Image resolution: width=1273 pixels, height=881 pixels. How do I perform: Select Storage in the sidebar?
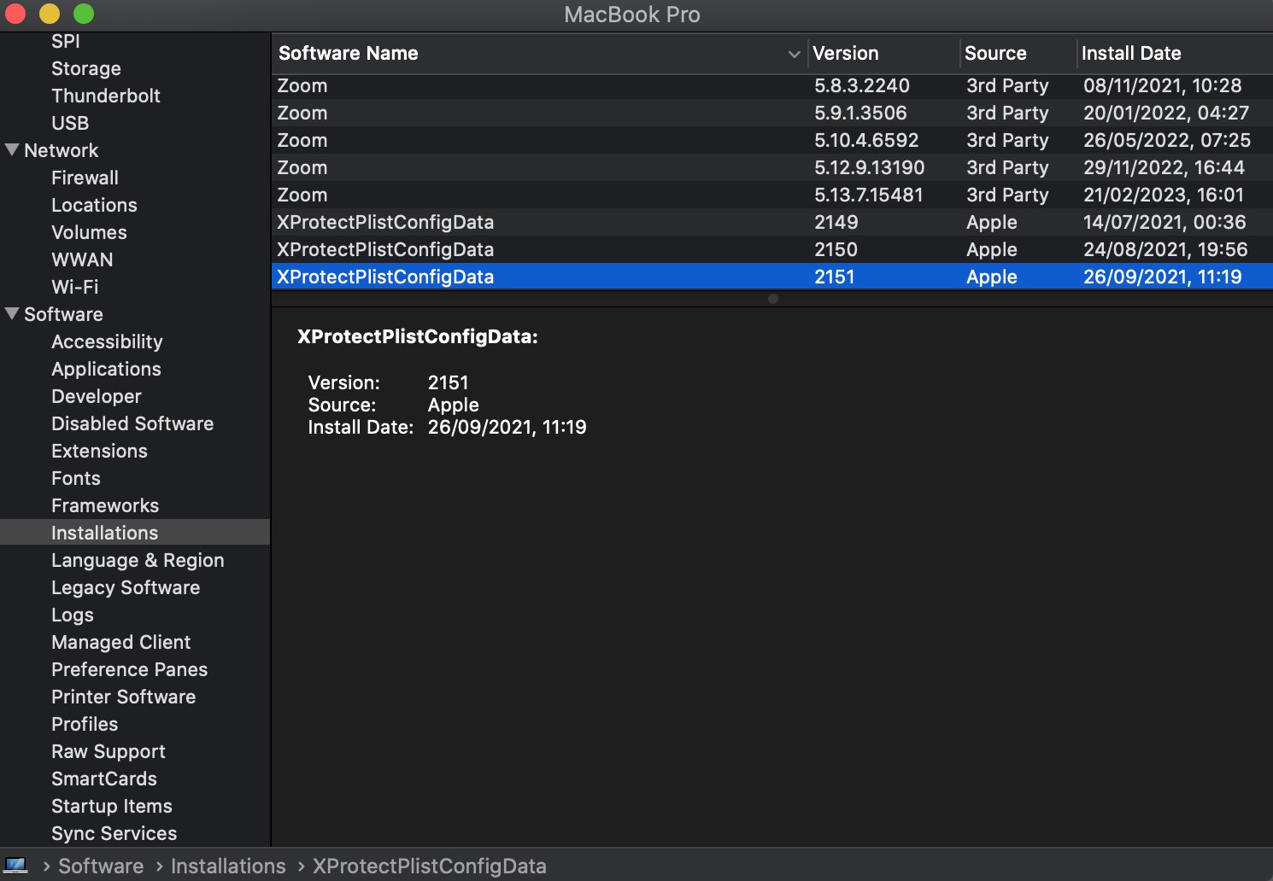pyautogui.click(x=86, y=68)
